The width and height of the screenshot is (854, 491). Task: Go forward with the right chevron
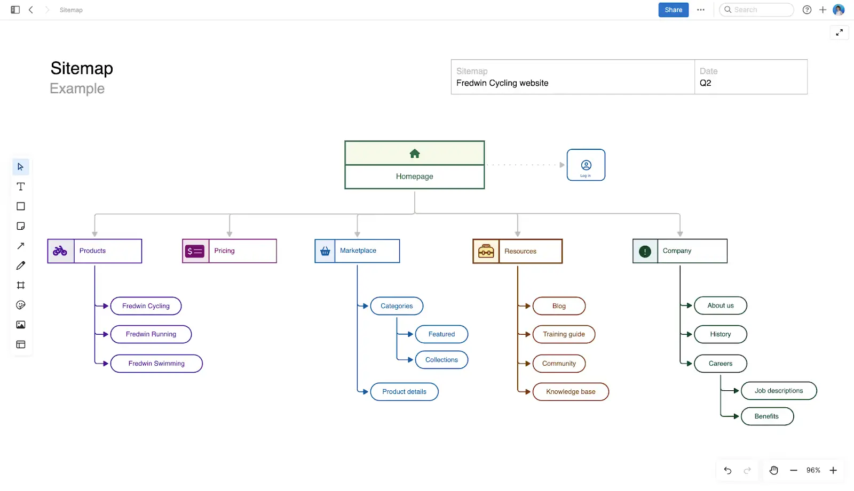[47, 10]
